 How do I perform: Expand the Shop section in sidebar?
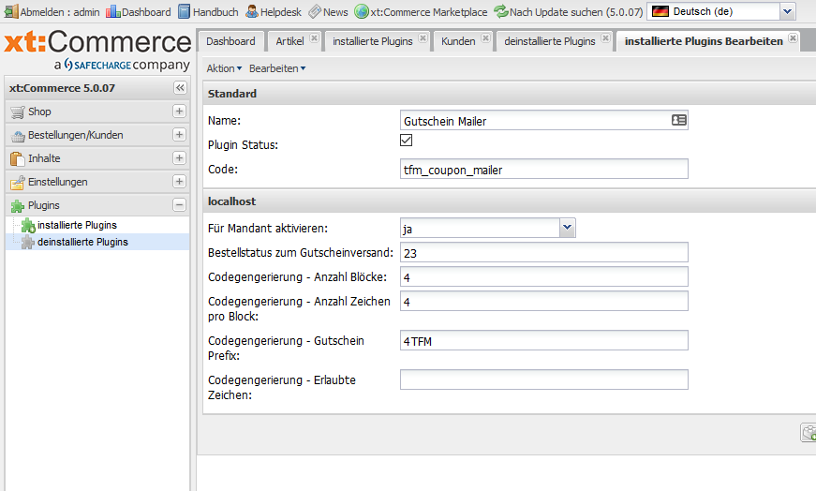tap(179, 112)
